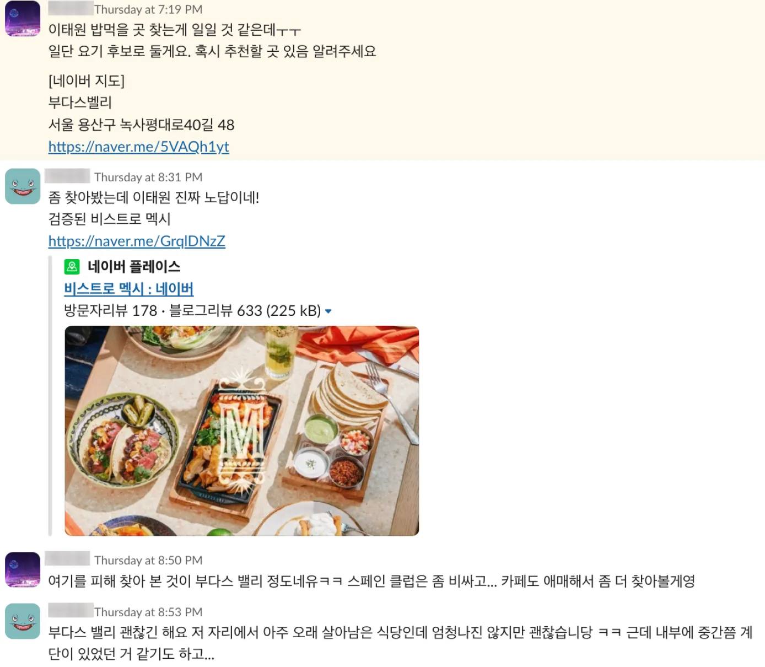Click the Thursday at 8:50 PM timestamp

148,560
